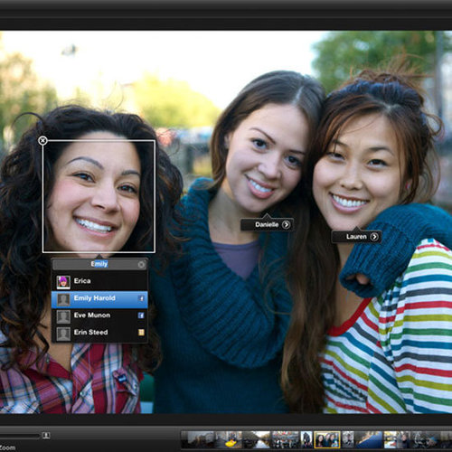Screen dimensions: 452x452
Task: Open Lauren's Faces album via the arrow
Action: (x=374, y=237)
